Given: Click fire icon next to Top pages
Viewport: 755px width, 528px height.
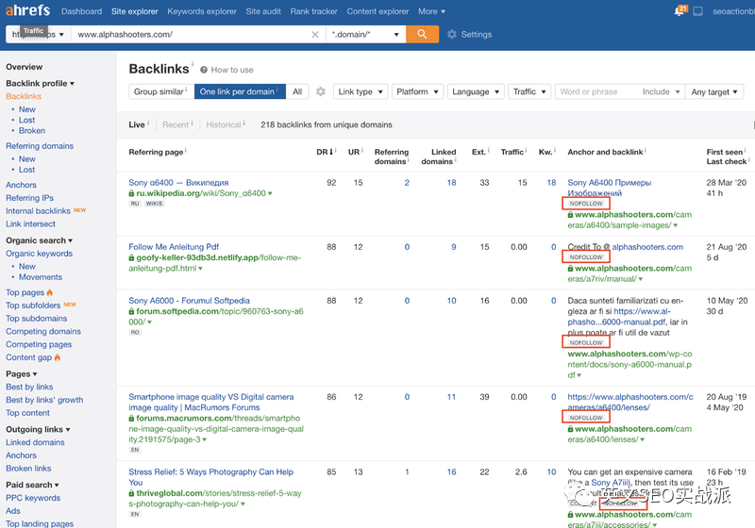Looking at the screenshot, I should pyautogui.click(x=50, y=292).
